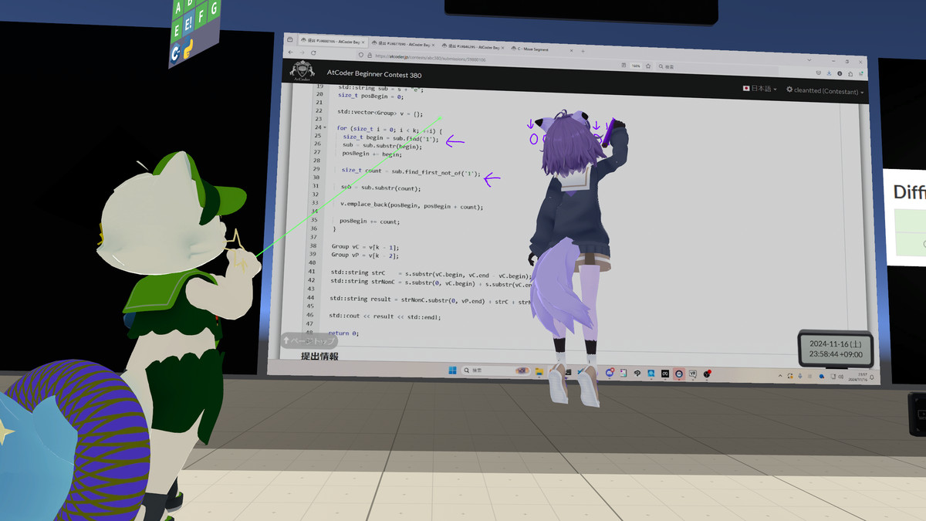Click the ページトップ button

[309, 340]
